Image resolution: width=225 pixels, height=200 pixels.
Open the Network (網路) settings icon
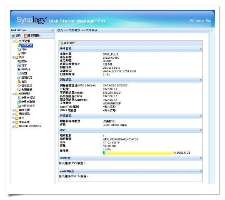[x=19, y=61]
